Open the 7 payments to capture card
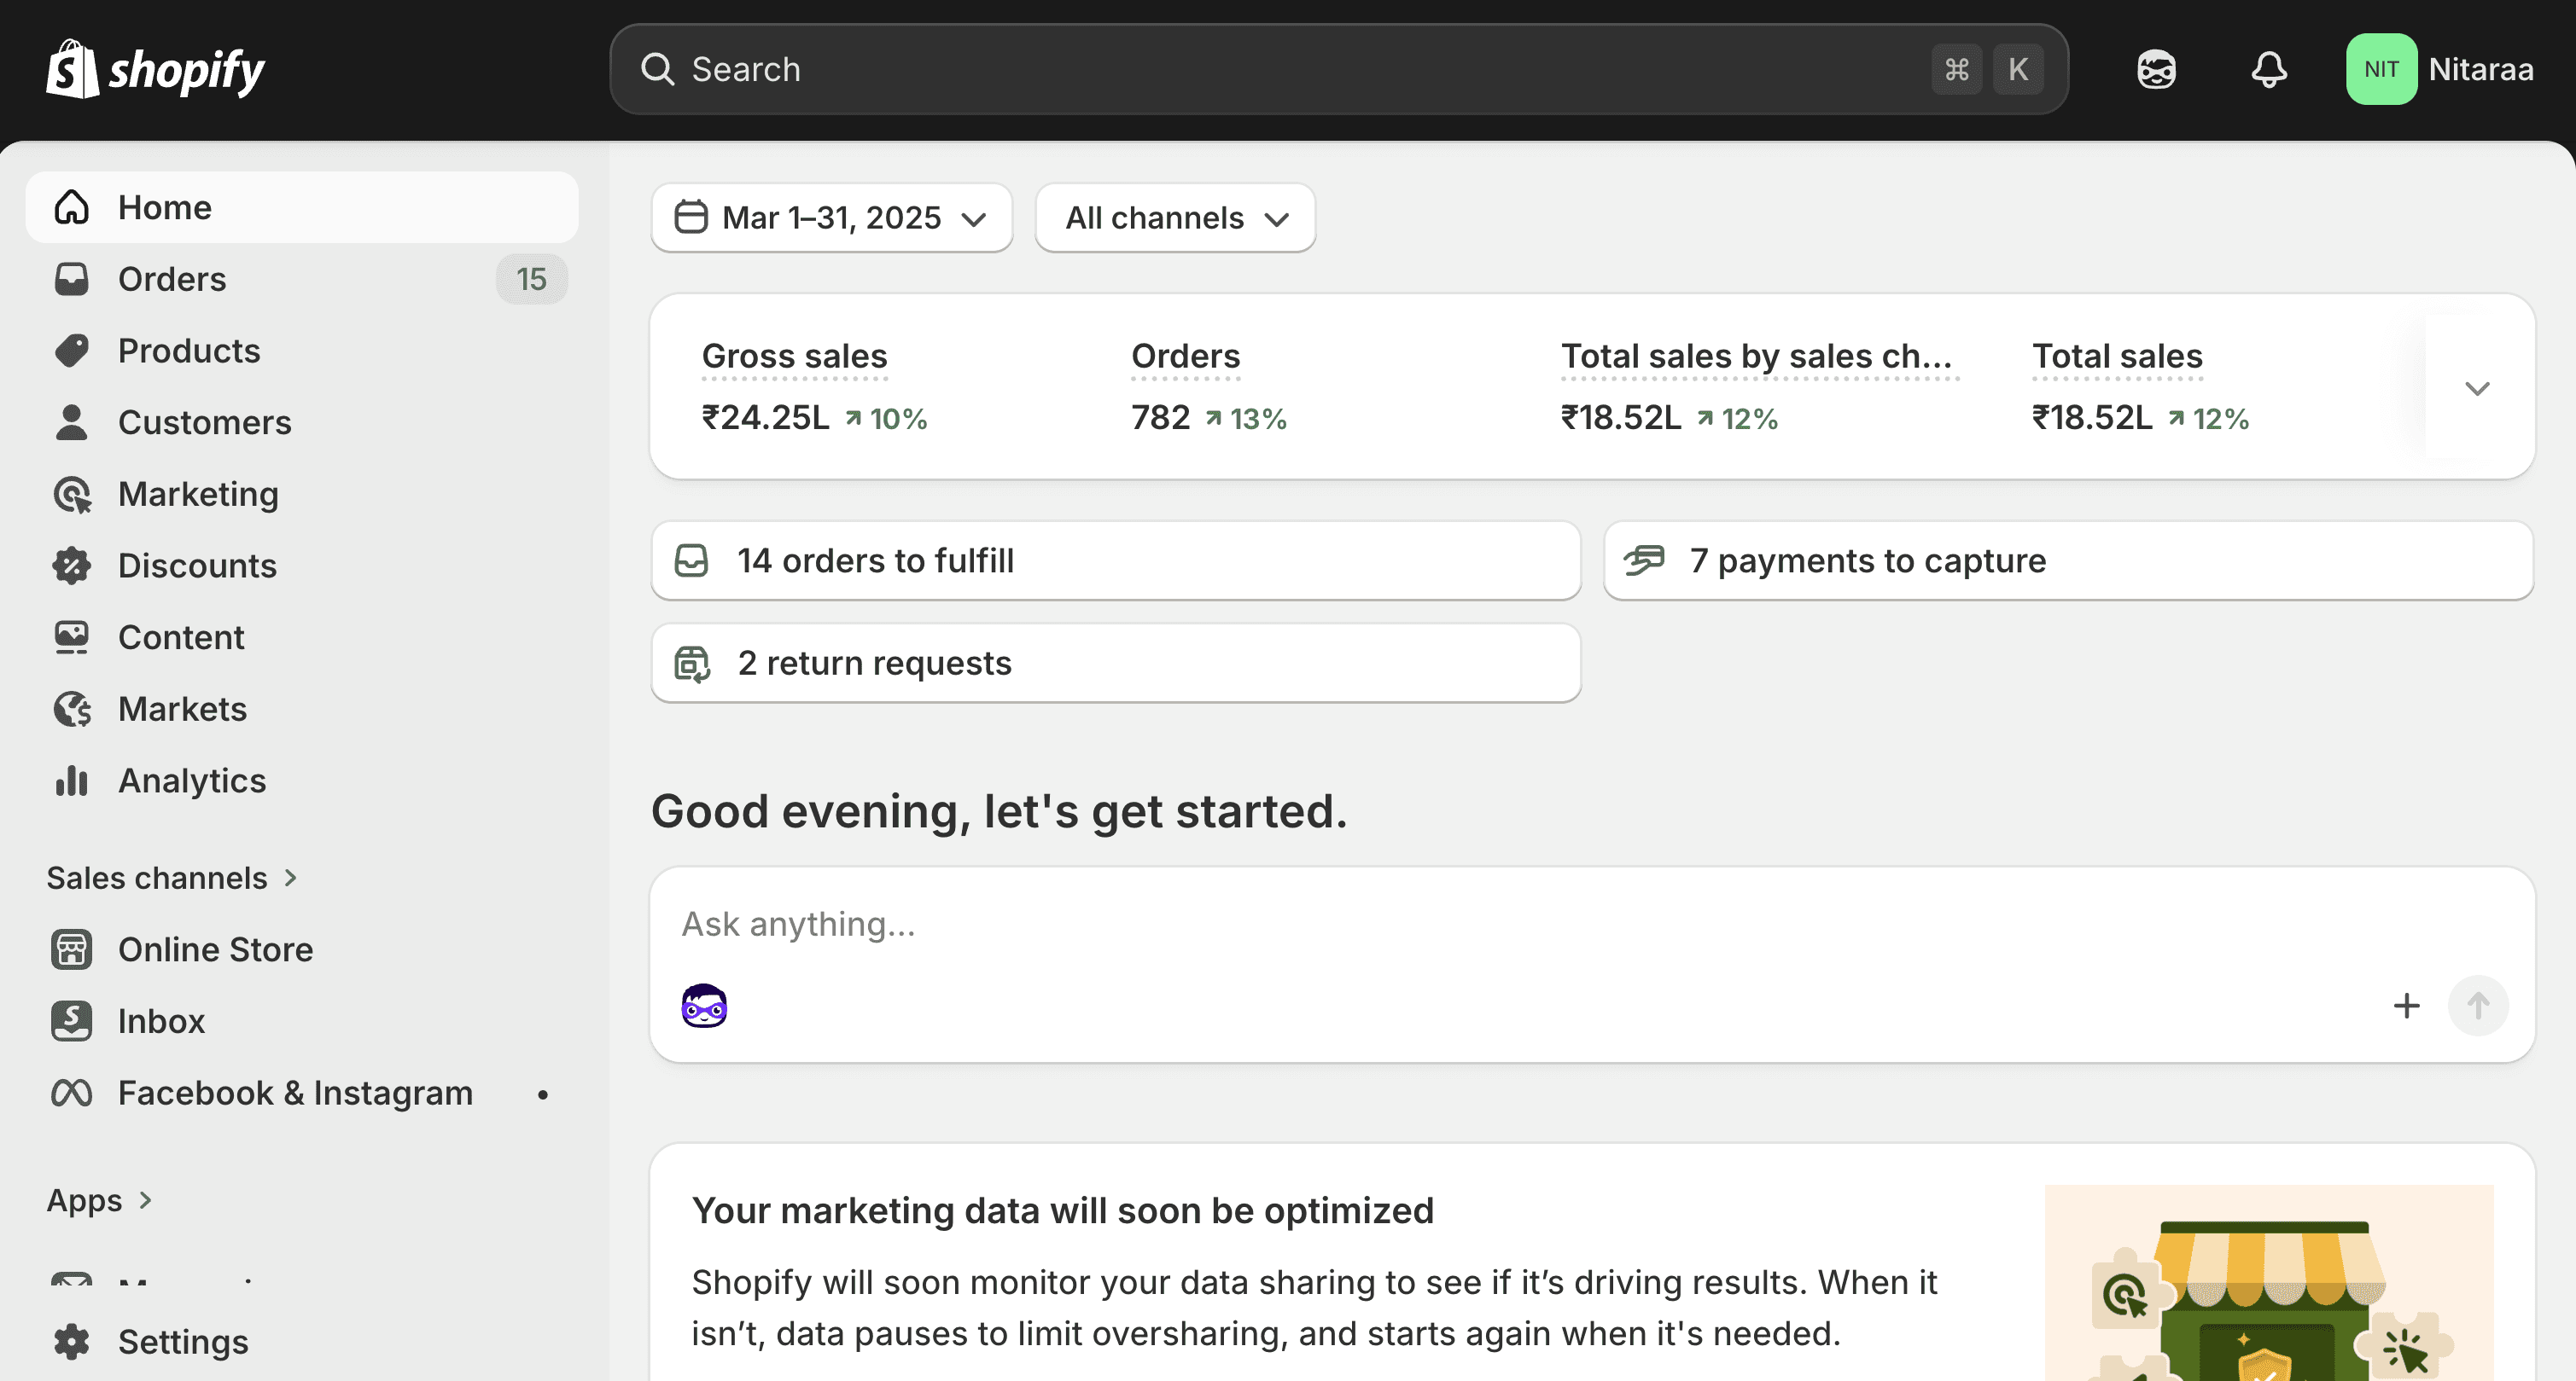2576x1381 pixels. coord(2067,560)
